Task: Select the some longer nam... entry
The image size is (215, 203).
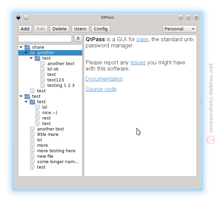Action: [x=58, y=162]
